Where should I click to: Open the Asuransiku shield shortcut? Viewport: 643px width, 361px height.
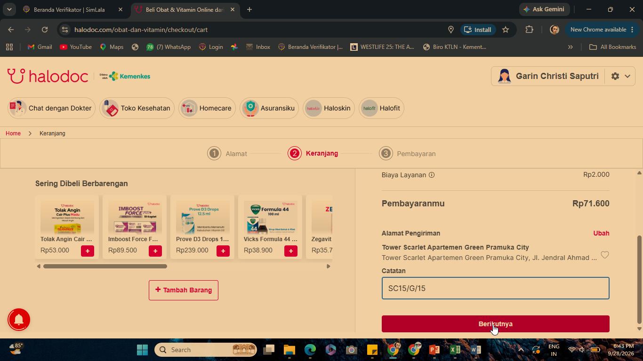click(x=269, y=108)
